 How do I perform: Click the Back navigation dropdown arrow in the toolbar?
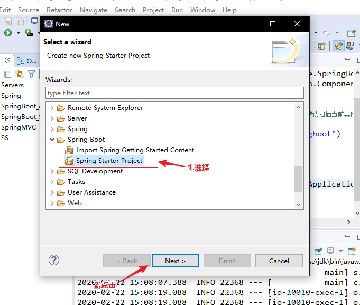316,33
